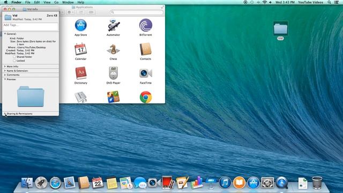The height and width of the screenshot is (193, 343).
Task: Open the Finder menu
Action: click(x=17, y=2)
